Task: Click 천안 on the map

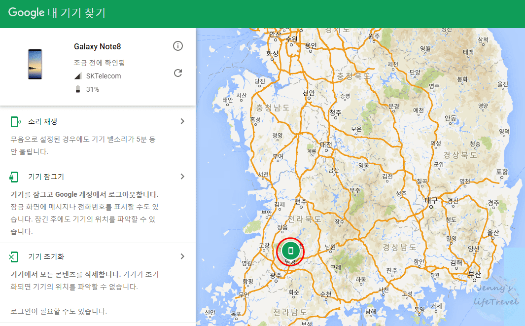Action: tap(309, 93)
